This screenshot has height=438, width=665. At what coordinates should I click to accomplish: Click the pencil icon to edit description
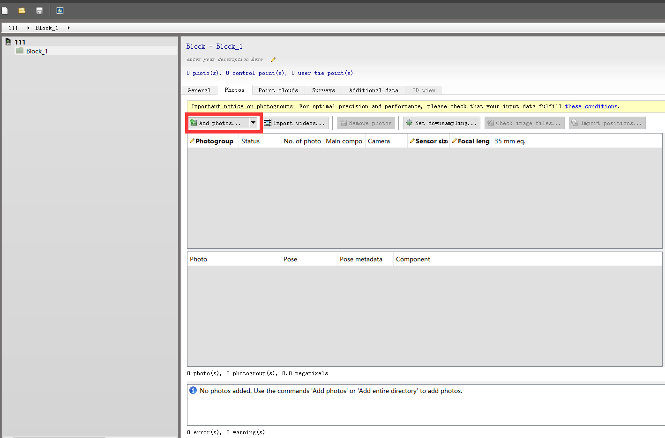coord(273,59)
